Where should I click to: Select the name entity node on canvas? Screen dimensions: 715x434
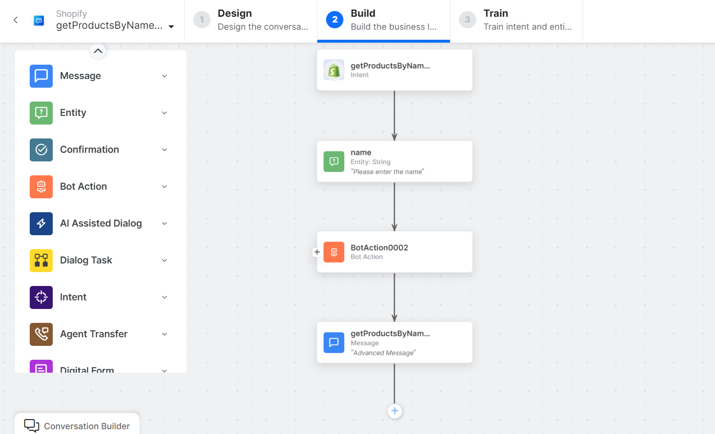[x=394, y=161]
